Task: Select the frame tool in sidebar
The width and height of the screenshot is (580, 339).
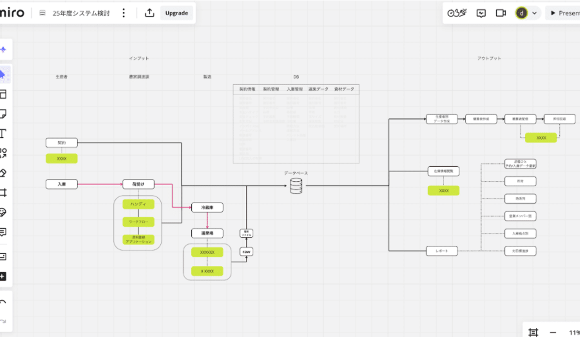Action: coord(3,192)
